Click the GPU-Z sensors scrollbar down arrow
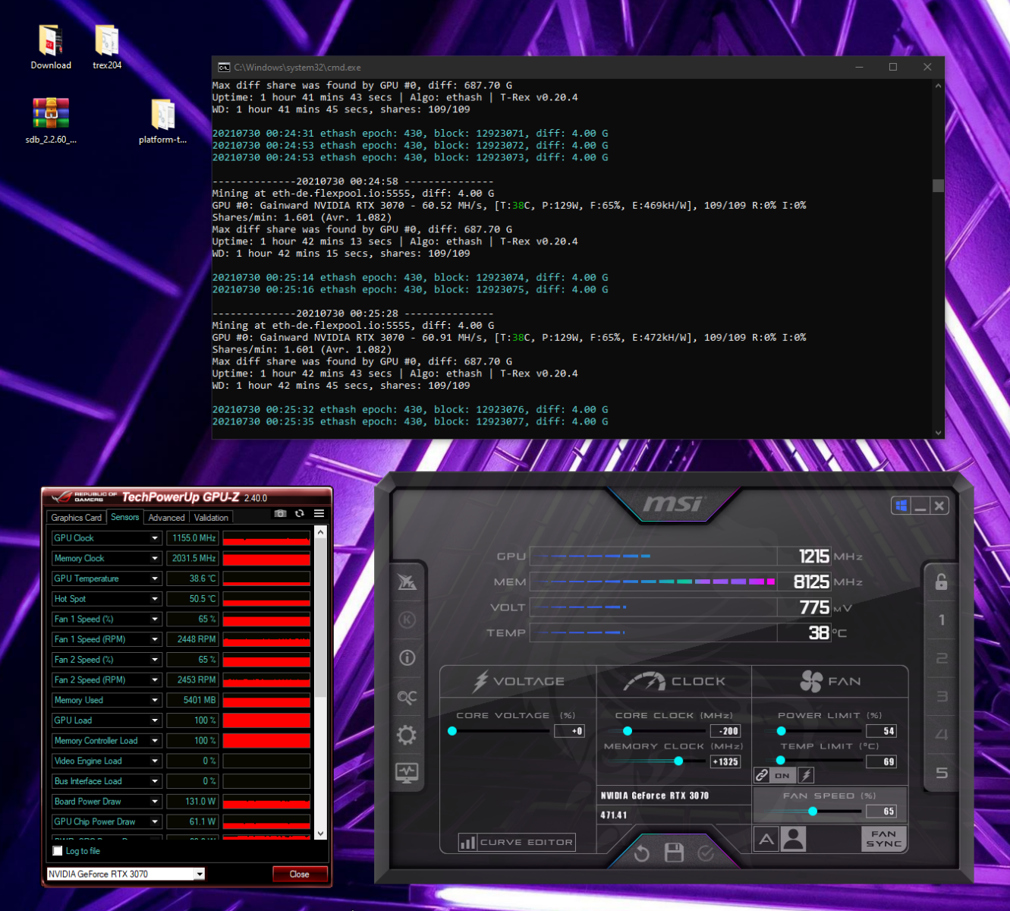This screenshot has width=1010, height=911. point(320,833)
